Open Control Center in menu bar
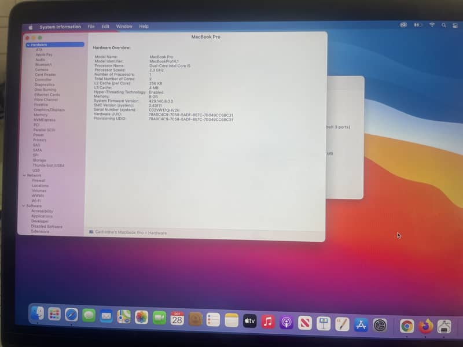This screenshot has height=347, width=463. pos(455,25)
